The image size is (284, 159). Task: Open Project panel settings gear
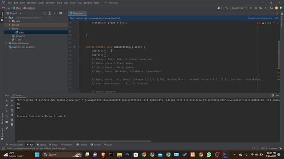pyautogui.click(x=60, y=13)
